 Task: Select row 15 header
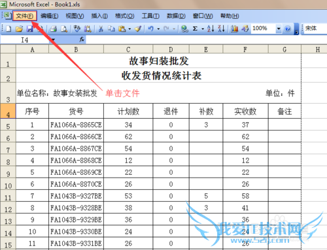(8, 243)
